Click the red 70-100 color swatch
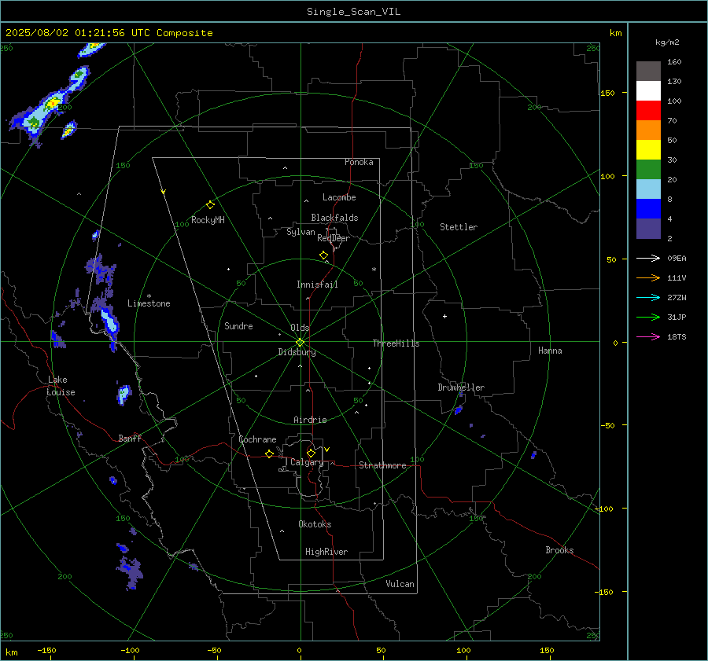This screenshot has height=661, width=708. pyautogui.click(x=648, y=111)
